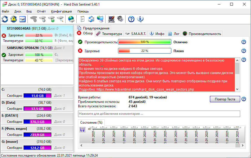Click the comment input field
251x158 pixels.
159,114
